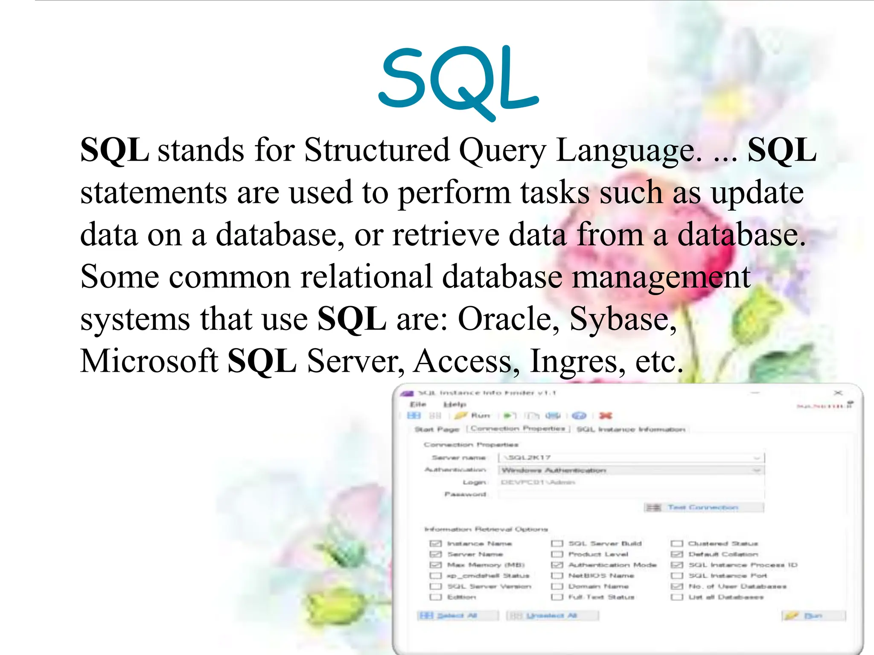Open the File menu
The height and width of the screenshot is (655, 874).
coord(418,404)
